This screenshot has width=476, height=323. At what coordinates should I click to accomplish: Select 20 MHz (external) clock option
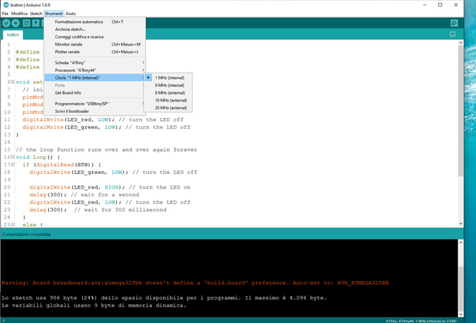tap(168, 108)
